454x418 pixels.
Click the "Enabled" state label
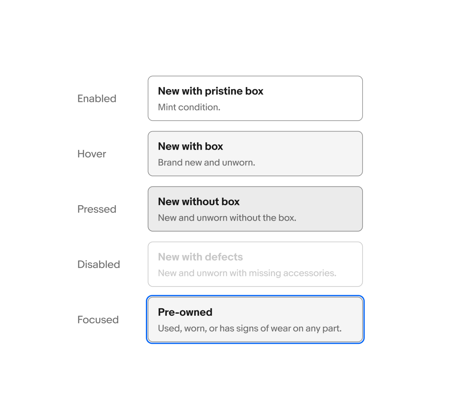97,98
